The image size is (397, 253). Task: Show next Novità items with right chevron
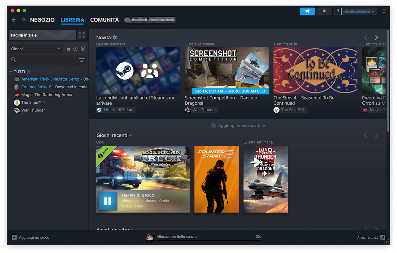click(376, 38)
